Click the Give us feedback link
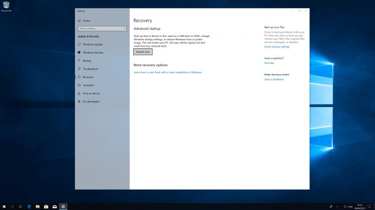Screen dimensions: 375x210 (x=274, y=79)
